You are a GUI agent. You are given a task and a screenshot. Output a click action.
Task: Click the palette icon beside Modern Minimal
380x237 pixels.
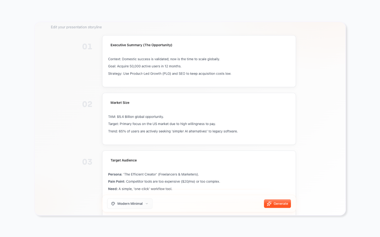click(x=113, y=204)
